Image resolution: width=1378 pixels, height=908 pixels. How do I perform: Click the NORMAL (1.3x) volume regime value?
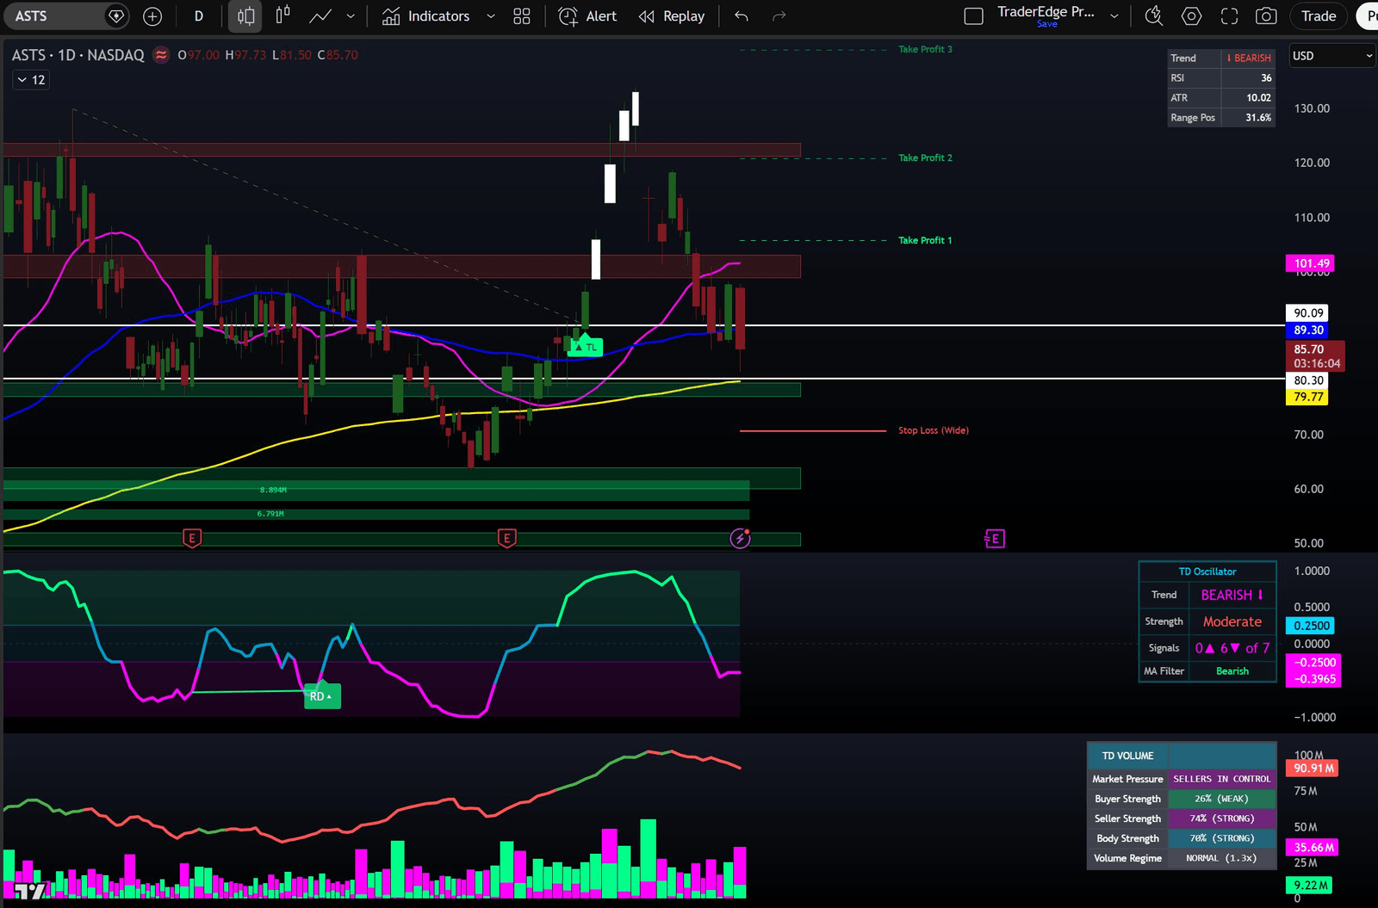pyautogui.click(x=1221, y=858)
